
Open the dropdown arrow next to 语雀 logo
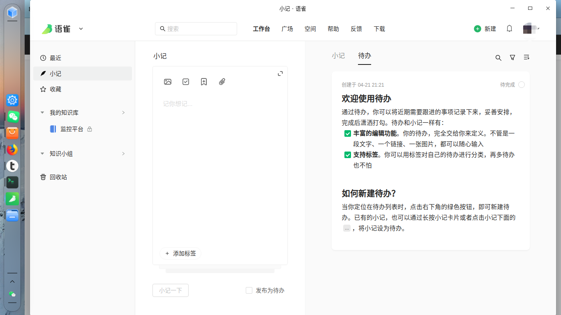[81, 29]
